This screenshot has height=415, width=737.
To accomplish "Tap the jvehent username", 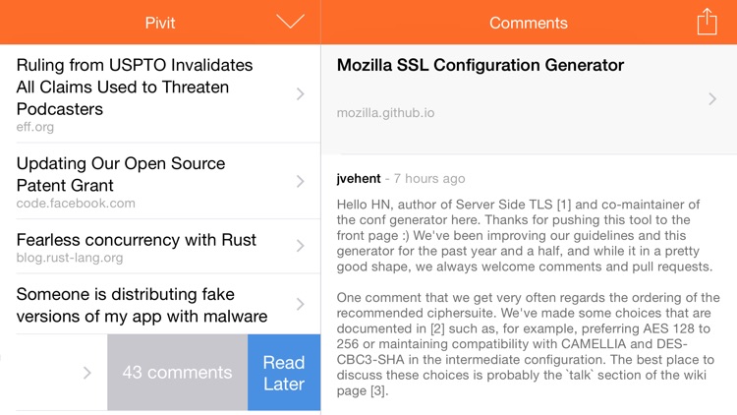I will 360,179.
